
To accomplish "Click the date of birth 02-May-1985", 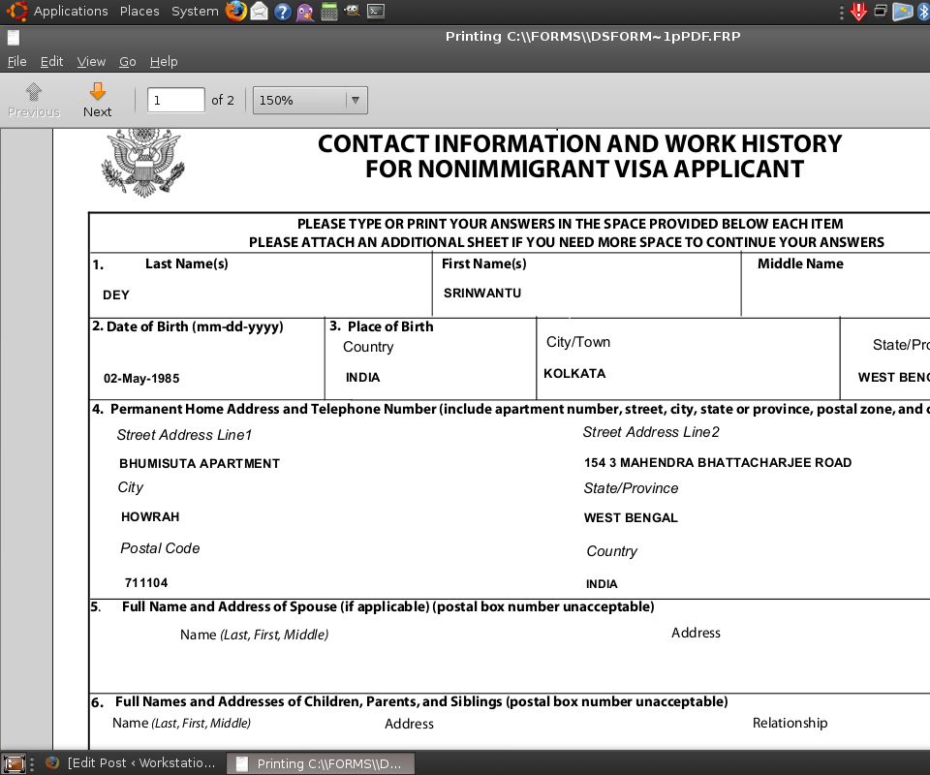I will click(141, 379).
